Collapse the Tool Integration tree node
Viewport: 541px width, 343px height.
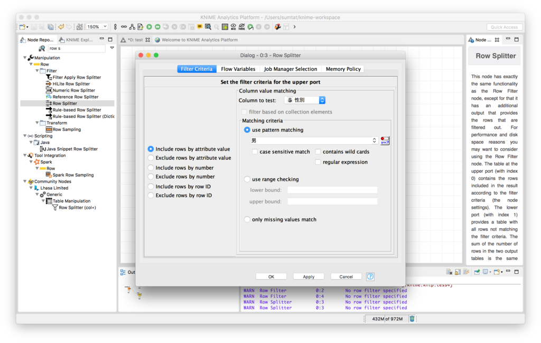point(25,155)
